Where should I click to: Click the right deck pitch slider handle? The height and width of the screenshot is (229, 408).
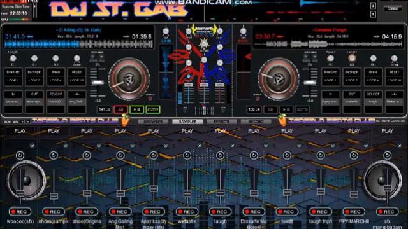310,82
